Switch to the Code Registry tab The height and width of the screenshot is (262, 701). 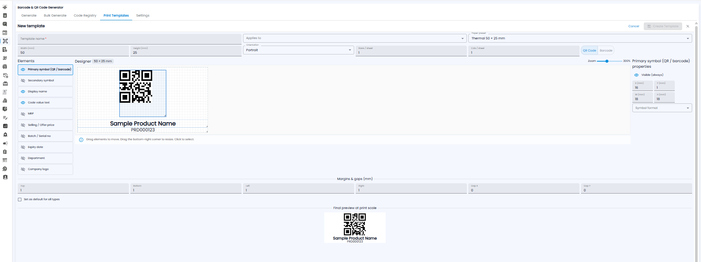(85, 15)
